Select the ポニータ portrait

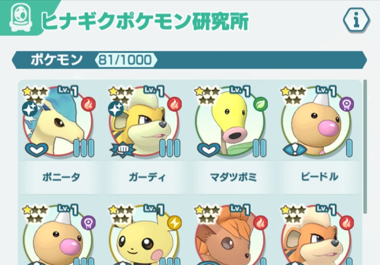click(58, 121)
